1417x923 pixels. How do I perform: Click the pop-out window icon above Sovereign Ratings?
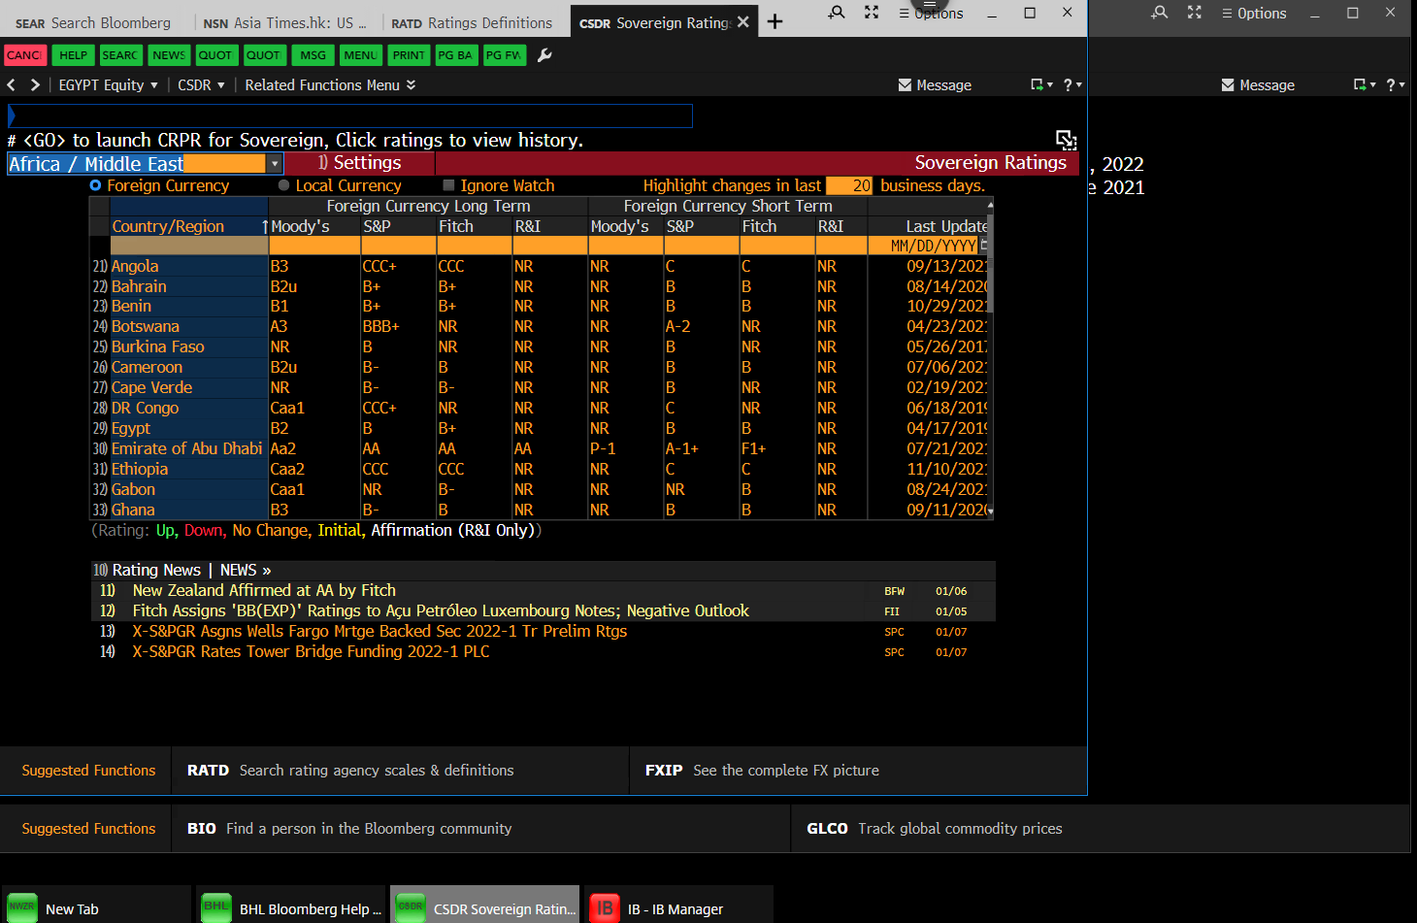pos(1066,140)
